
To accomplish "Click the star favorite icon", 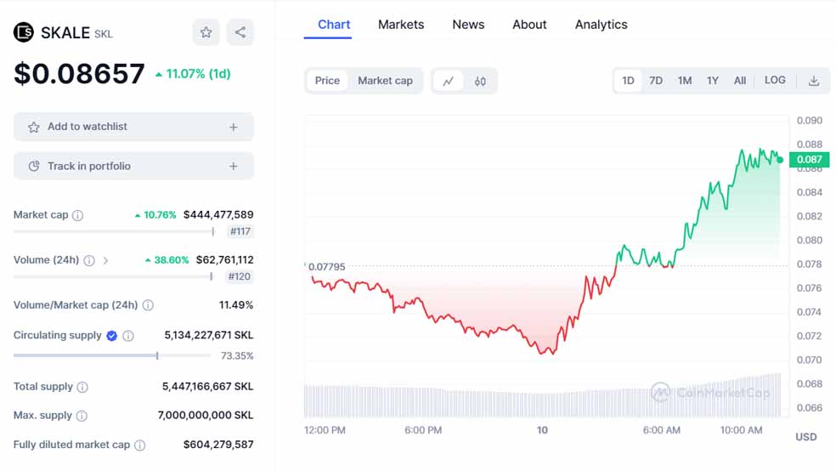I will pyautogui.click(x=206, y=32).
